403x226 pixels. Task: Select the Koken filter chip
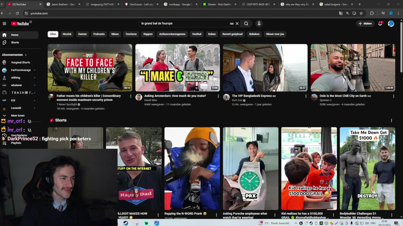[x=212, y=34]
